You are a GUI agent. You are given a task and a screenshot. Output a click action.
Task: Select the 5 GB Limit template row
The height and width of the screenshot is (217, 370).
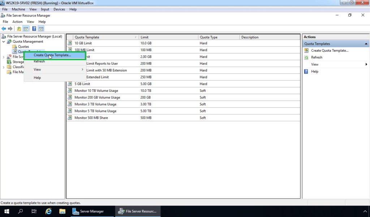tap(183, 84)
